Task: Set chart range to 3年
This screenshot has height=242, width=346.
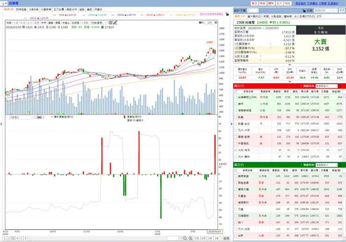Action: (x=217, y=238)
